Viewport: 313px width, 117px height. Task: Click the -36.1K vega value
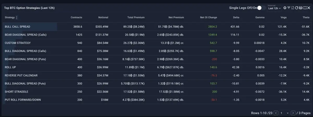(283, 92)
